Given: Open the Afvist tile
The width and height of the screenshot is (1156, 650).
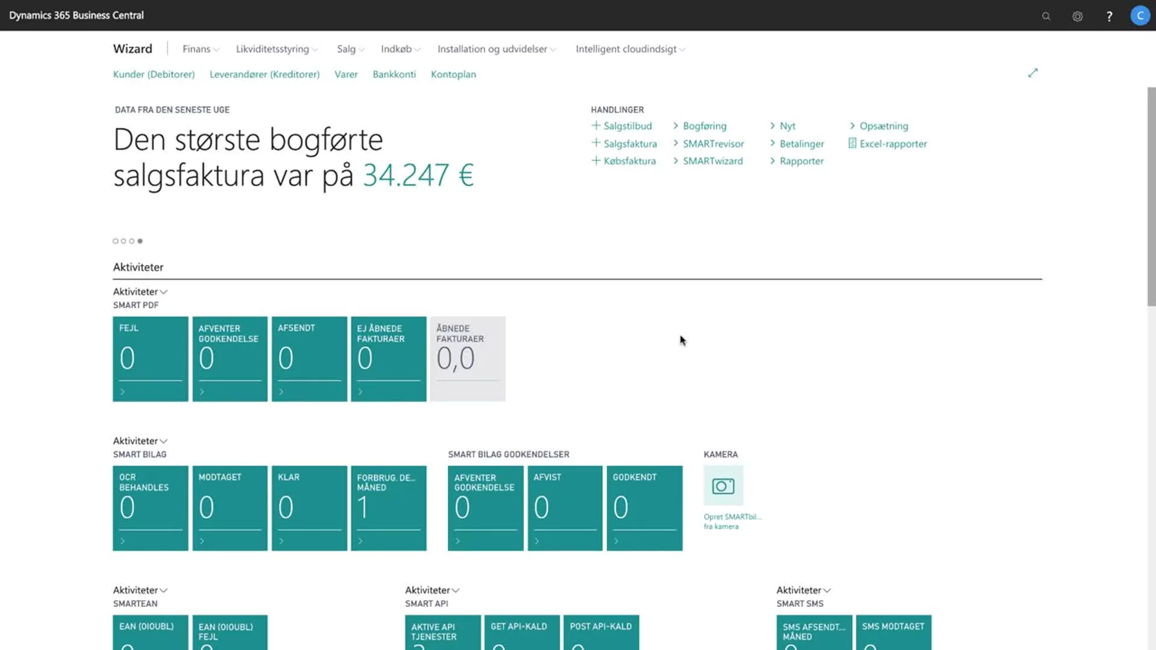Looking at the screenshot, I should [x=565, y=508].
